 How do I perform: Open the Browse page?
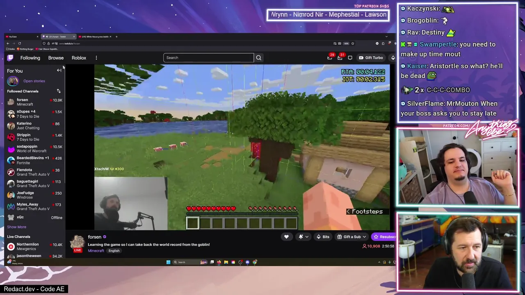56,58
